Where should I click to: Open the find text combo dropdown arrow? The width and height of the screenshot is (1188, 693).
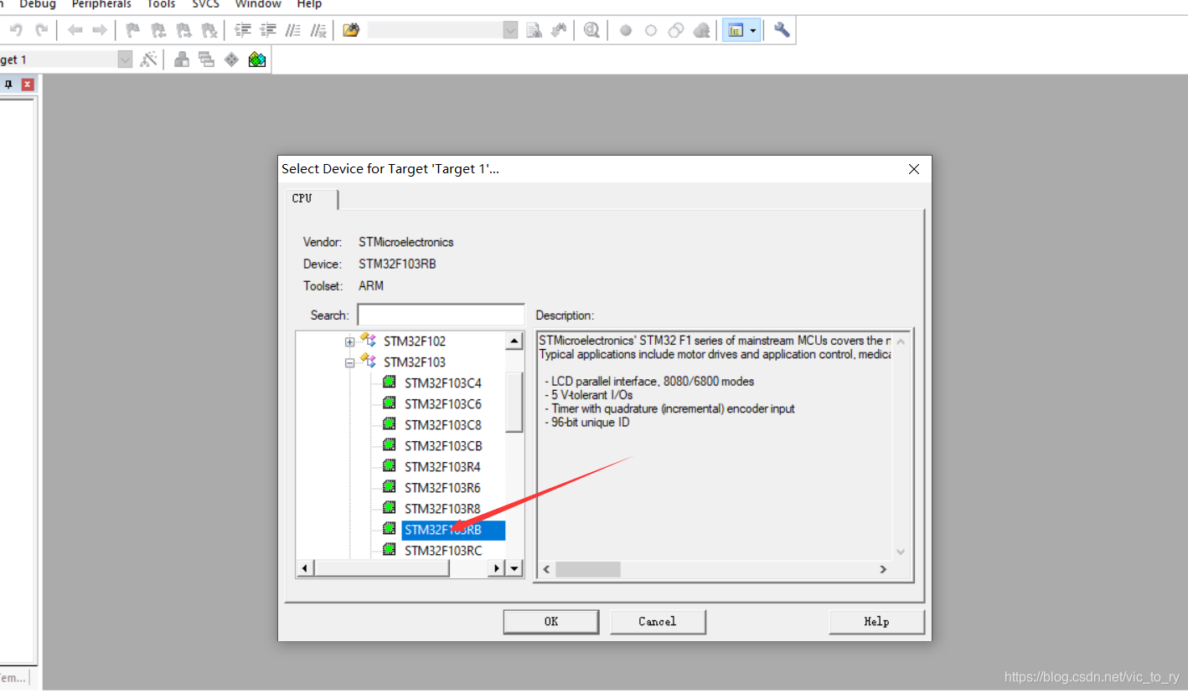[x=510, y=30]
